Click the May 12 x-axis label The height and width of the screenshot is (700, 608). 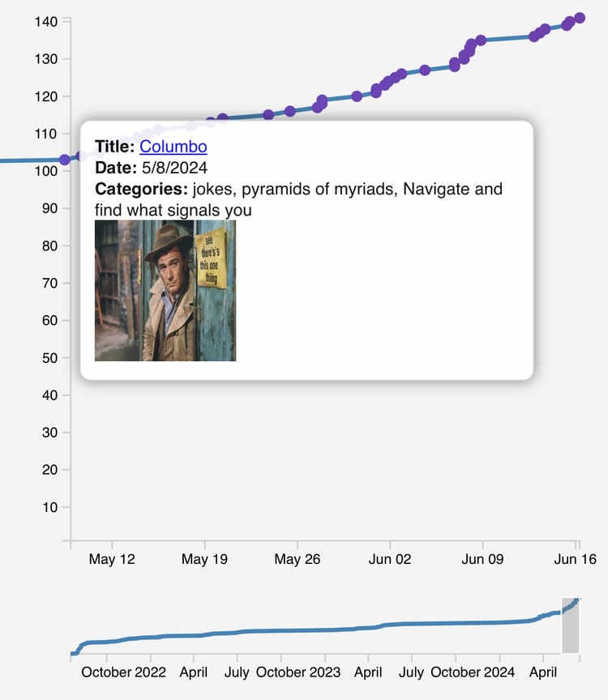click(112, 560)
